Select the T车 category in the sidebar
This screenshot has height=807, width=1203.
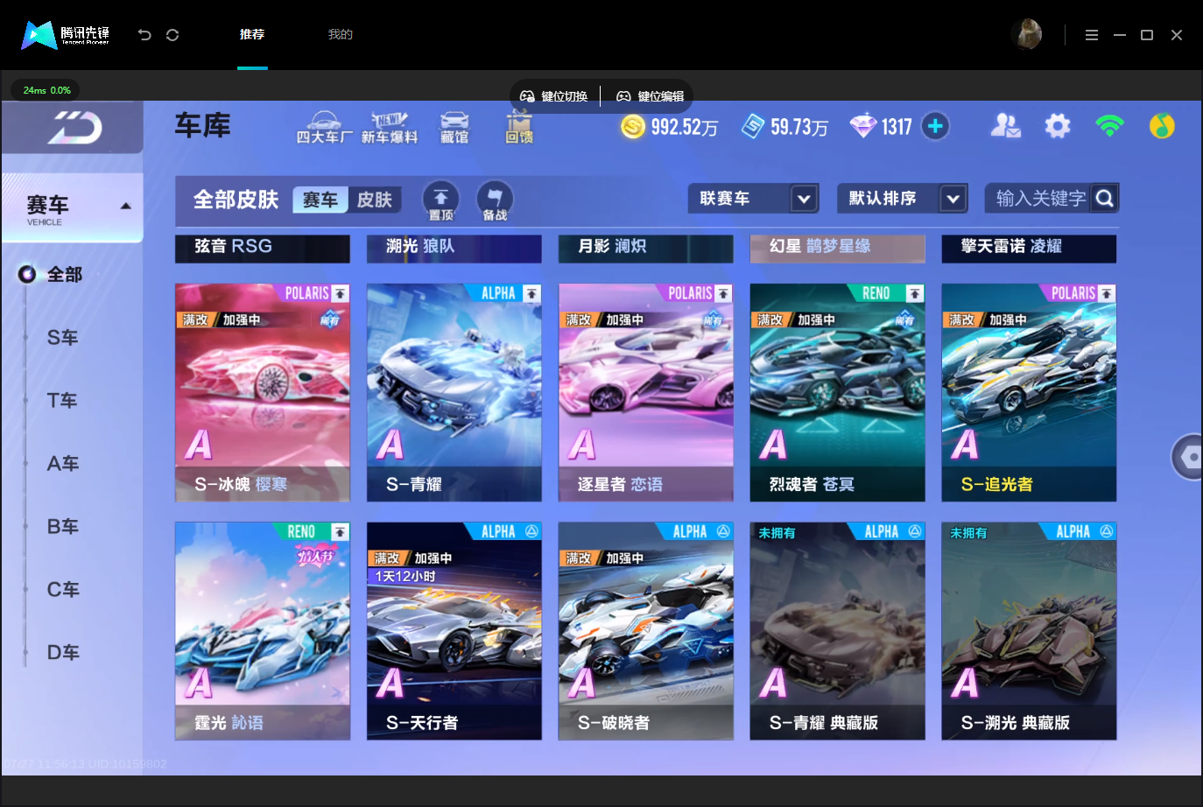[63, 401]
